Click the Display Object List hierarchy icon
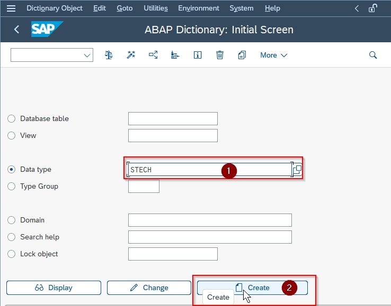The height and width of the screenshot is (306, 391). pyautogui.click(x=175, y=55)
